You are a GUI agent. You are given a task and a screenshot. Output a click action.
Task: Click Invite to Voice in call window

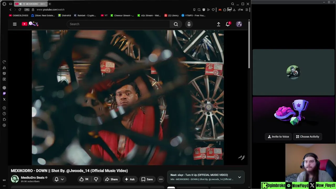tap(278, 136)
